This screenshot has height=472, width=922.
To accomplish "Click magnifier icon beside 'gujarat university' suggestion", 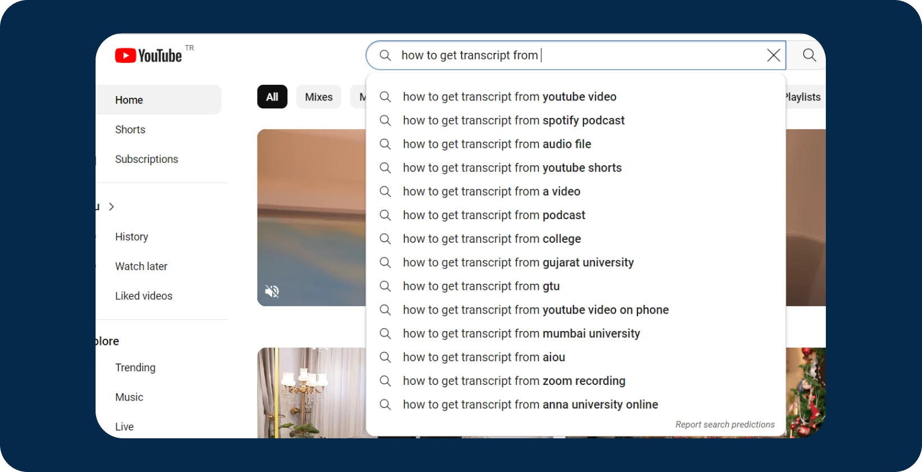I will (385, 262).
